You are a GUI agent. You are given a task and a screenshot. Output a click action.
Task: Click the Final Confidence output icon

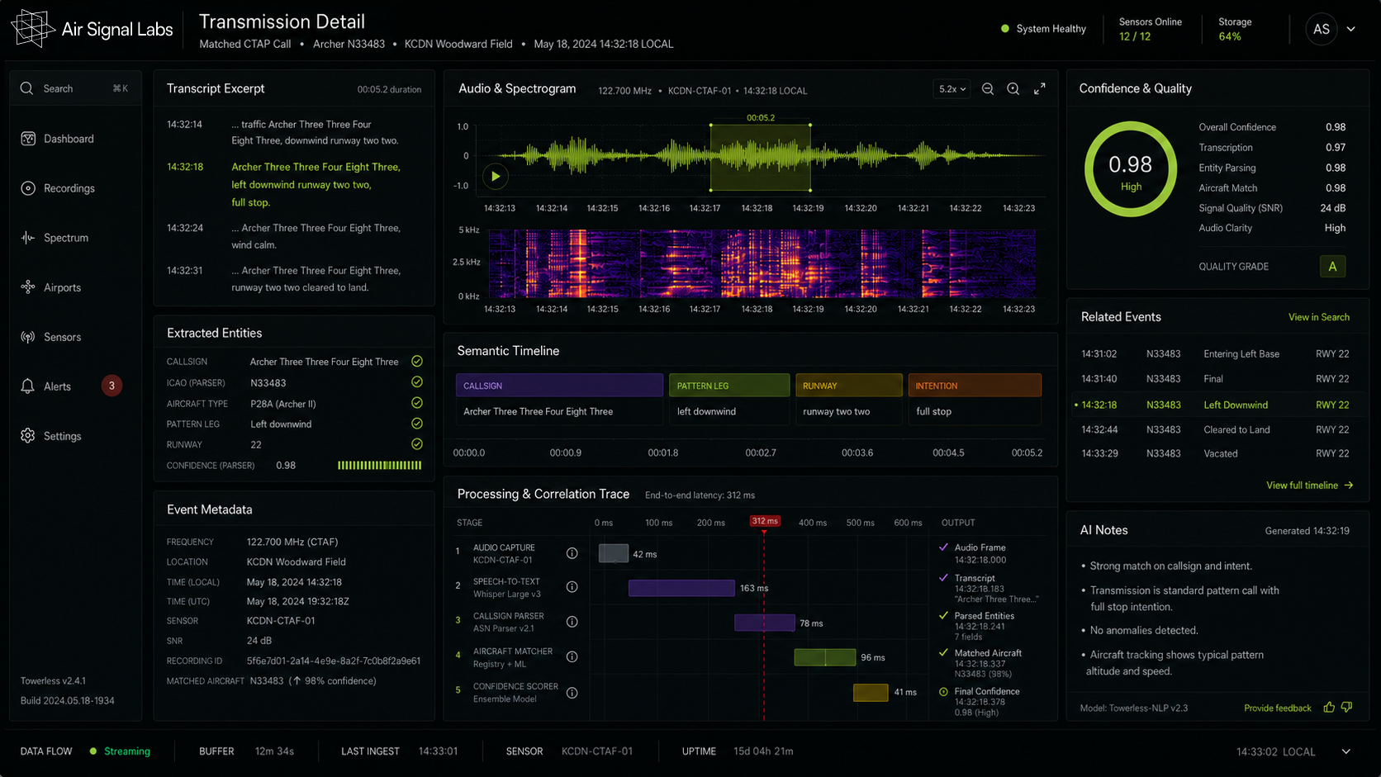click(943, 692)
